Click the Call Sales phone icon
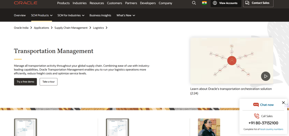 pos(256,116)
